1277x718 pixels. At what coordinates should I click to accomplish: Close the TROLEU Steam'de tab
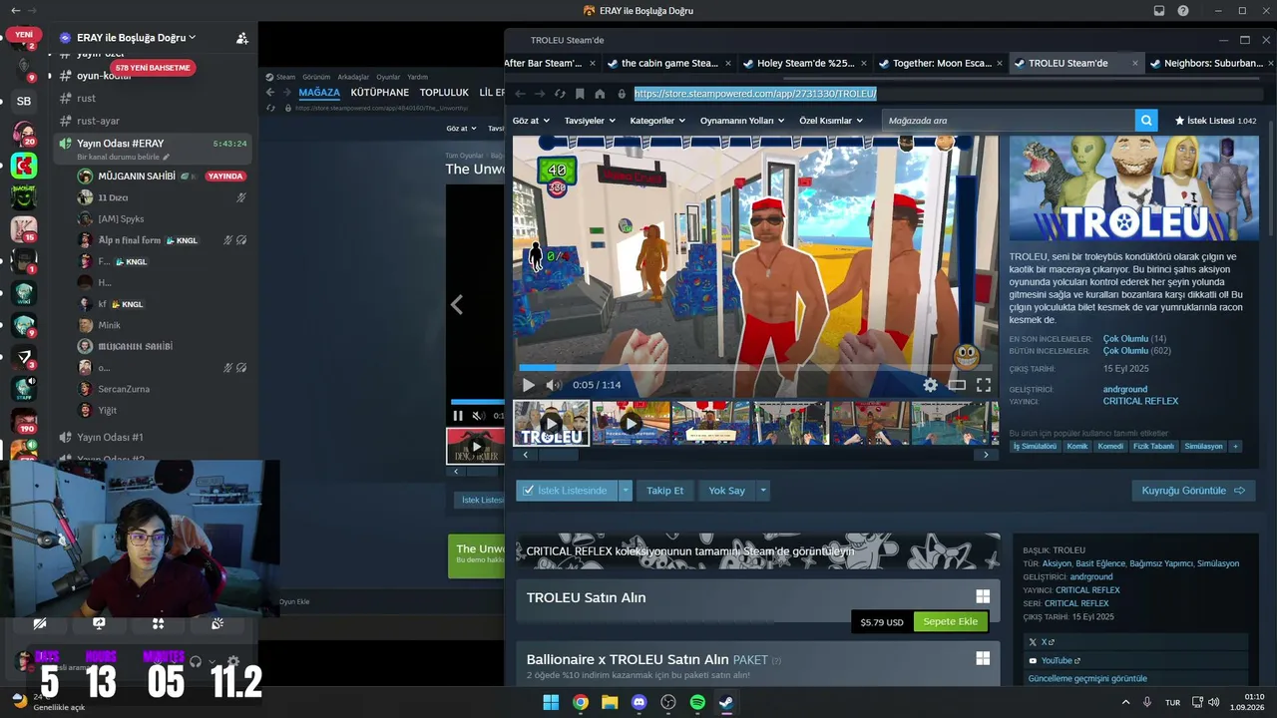[x=1134, y=63]
